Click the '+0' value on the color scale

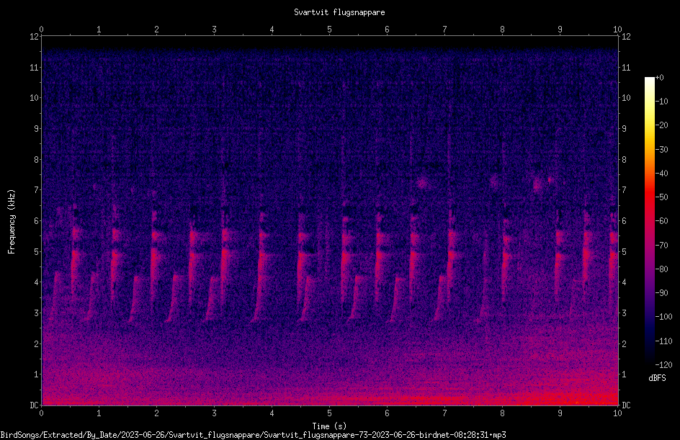pos(659,78)
